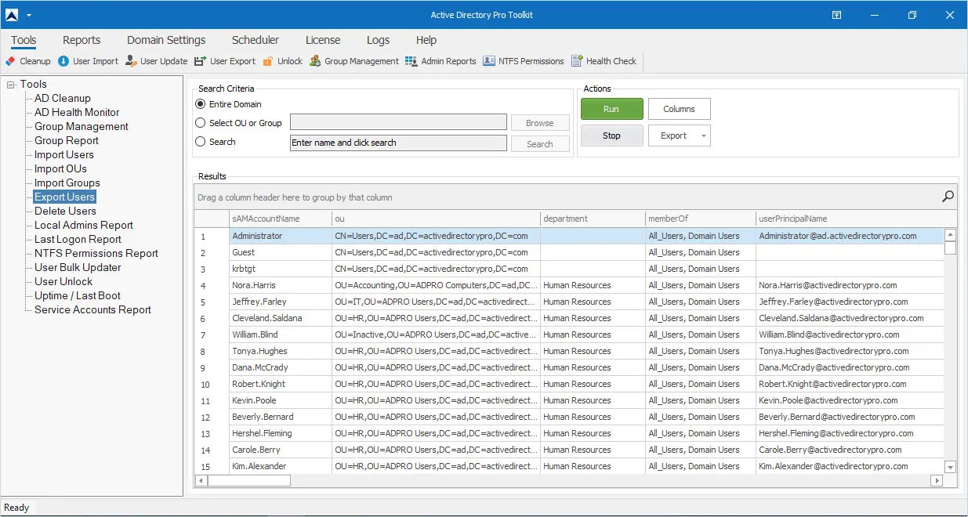Select Import OUs in the tree
The height and width of the screenshot is (517, 968).
coord(60,169)
